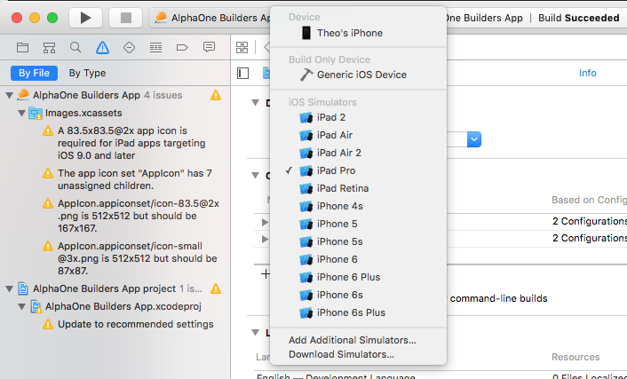The width and height of the screenshot is (627, 379).
Task: Select the checked iPad Pro simulator
Action: [358, 170]
